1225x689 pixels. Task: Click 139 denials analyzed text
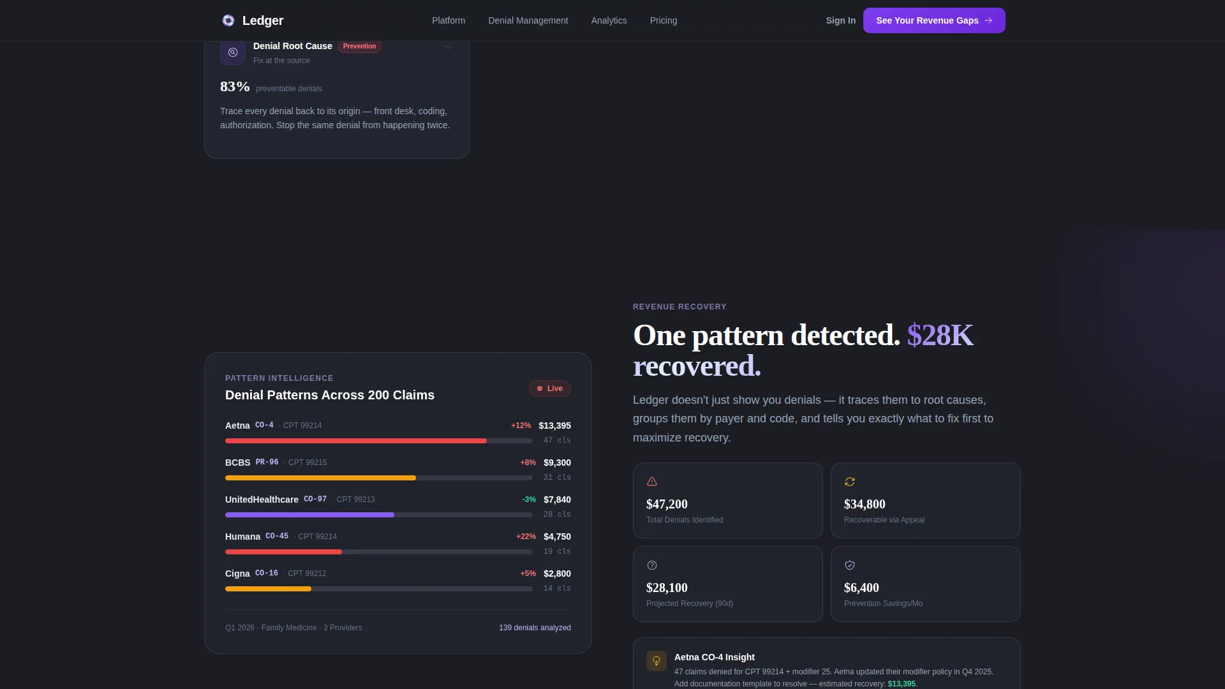tap(535, 628)
